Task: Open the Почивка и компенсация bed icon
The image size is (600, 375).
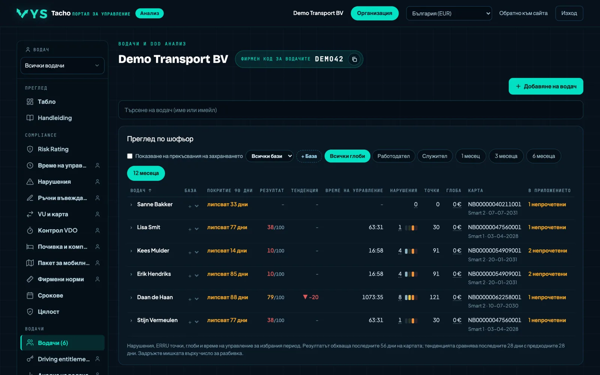Action: 30,247
